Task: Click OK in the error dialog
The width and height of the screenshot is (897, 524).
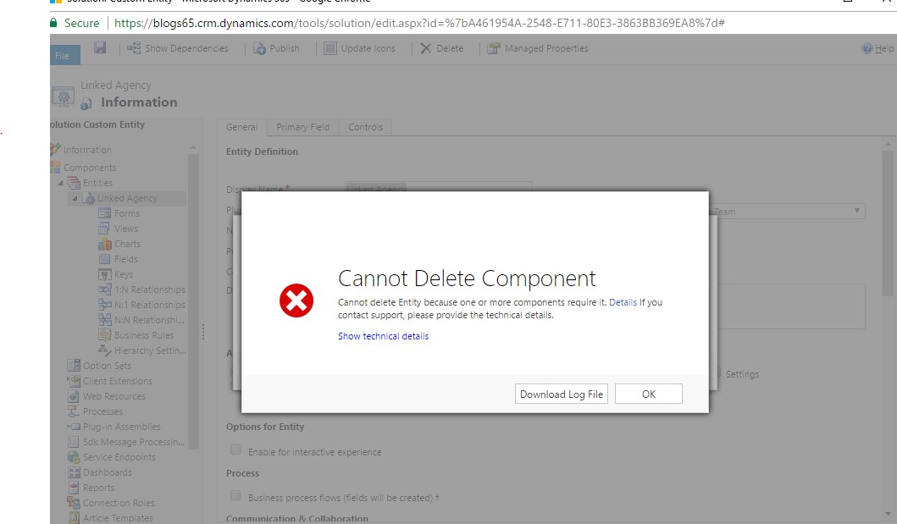Action: pos(649,394)
